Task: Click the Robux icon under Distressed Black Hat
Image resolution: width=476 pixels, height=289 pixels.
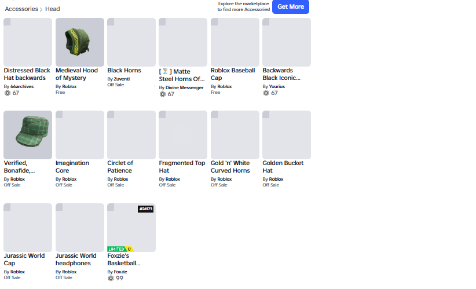Action: point(8,93)
